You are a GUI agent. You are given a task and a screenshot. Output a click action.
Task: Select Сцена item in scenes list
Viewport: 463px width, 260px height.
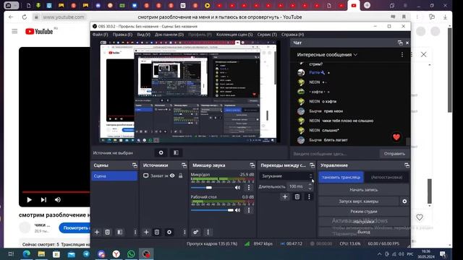click(x=114, y=176)
